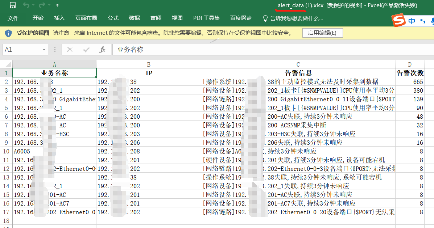Expand the Name Box dropdown arrow

44,50
